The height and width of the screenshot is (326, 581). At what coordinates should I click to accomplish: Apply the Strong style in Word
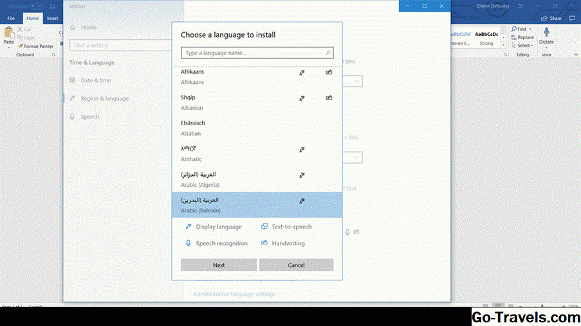pos(486,39)
